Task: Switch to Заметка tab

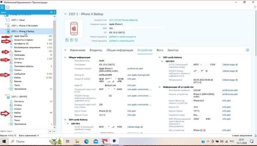Action: coord(173,50)
